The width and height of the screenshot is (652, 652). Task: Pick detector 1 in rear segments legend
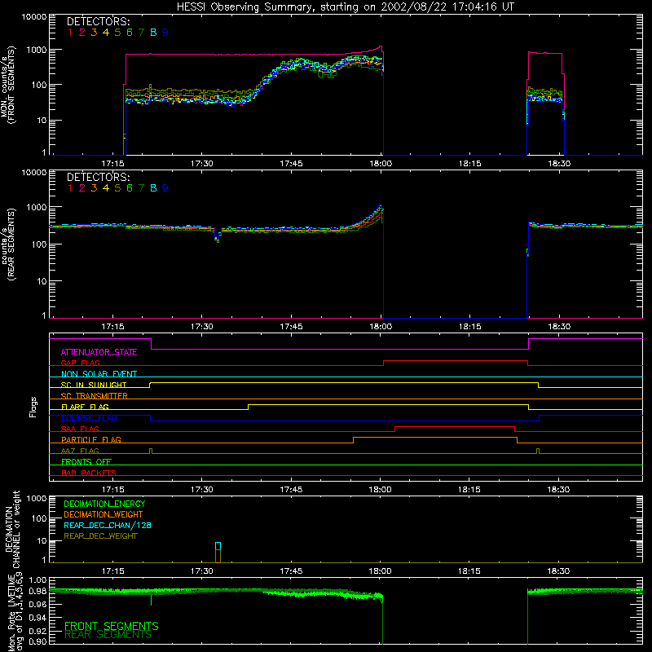pyautogui.click(x=70, y=188)
